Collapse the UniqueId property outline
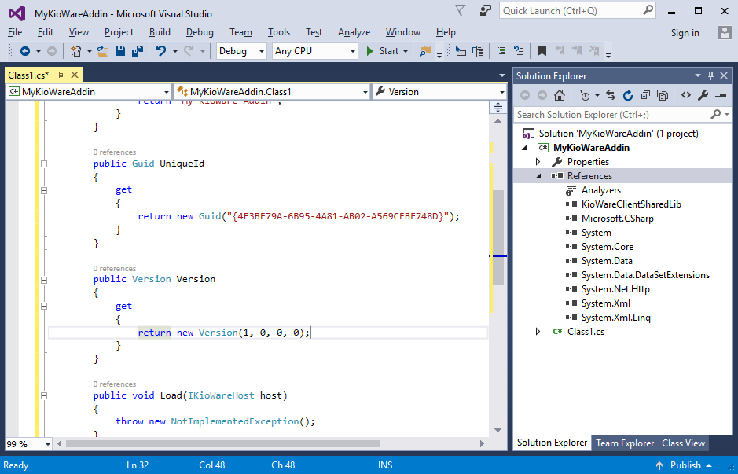738x474 pixels. point(44,164)
